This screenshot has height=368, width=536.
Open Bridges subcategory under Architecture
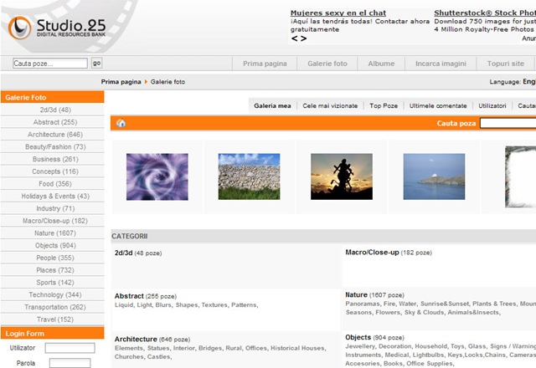[209, 348]
